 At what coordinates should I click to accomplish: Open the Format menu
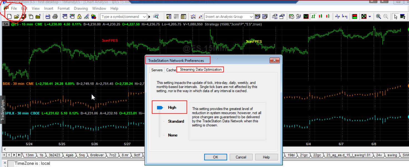63,9
